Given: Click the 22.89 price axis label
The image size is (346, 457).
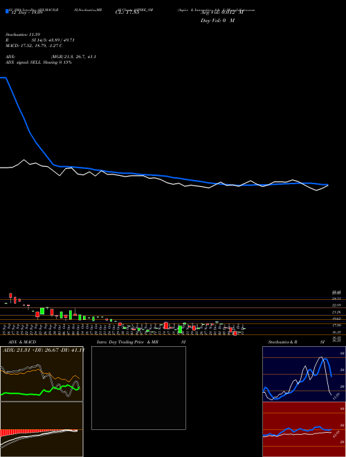Looking at the screenshot, I should [336, 305].
